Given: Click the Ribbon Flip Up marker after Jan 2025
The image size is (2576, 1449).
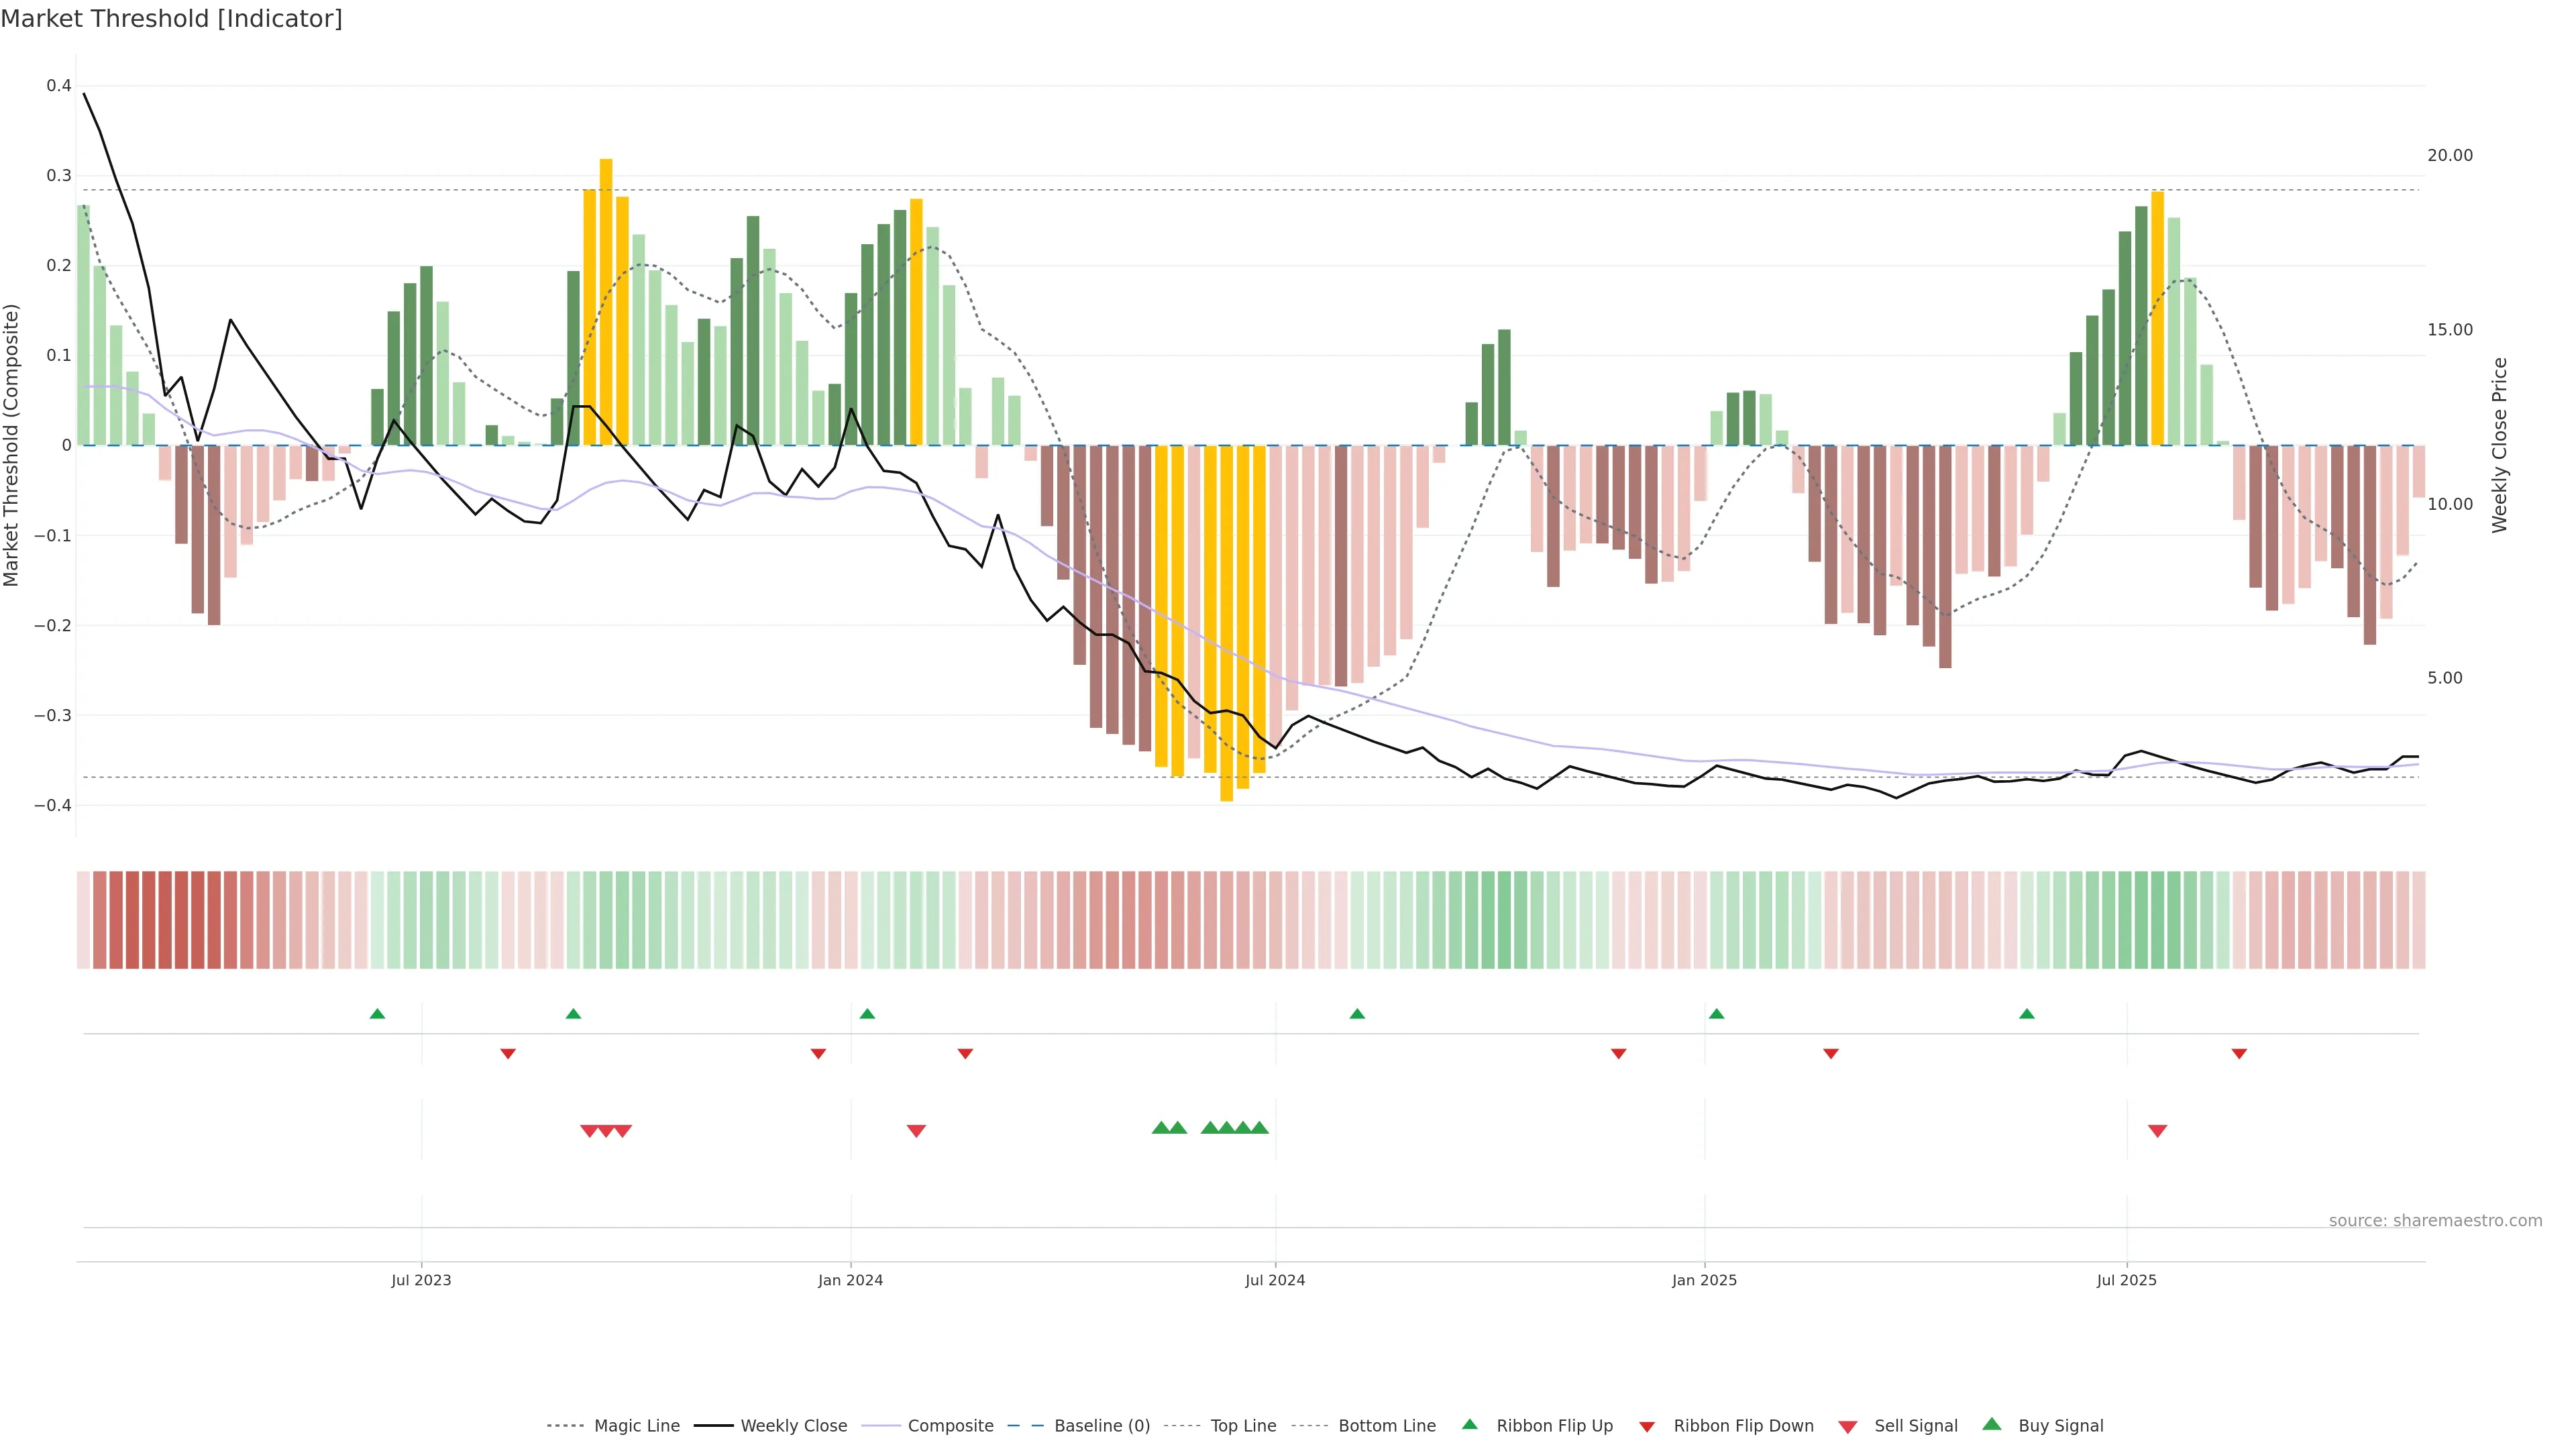Looking at the screenshot, I should click(1716, 1014).
